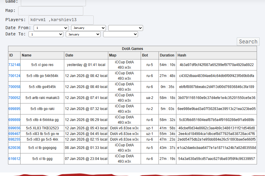
Task: Open game ID 699869 link
Action: (14, 120)
